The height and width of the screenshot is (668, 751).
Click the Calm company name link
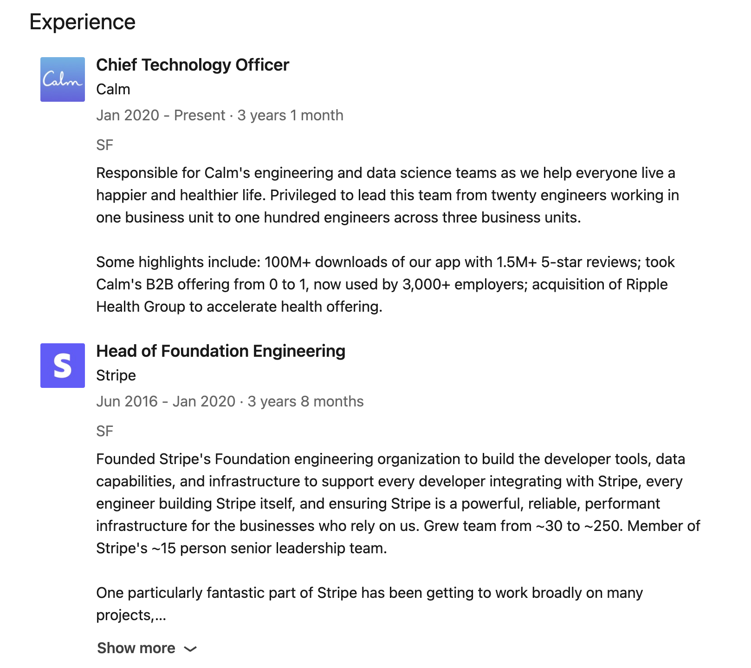[x=112, y=89]
